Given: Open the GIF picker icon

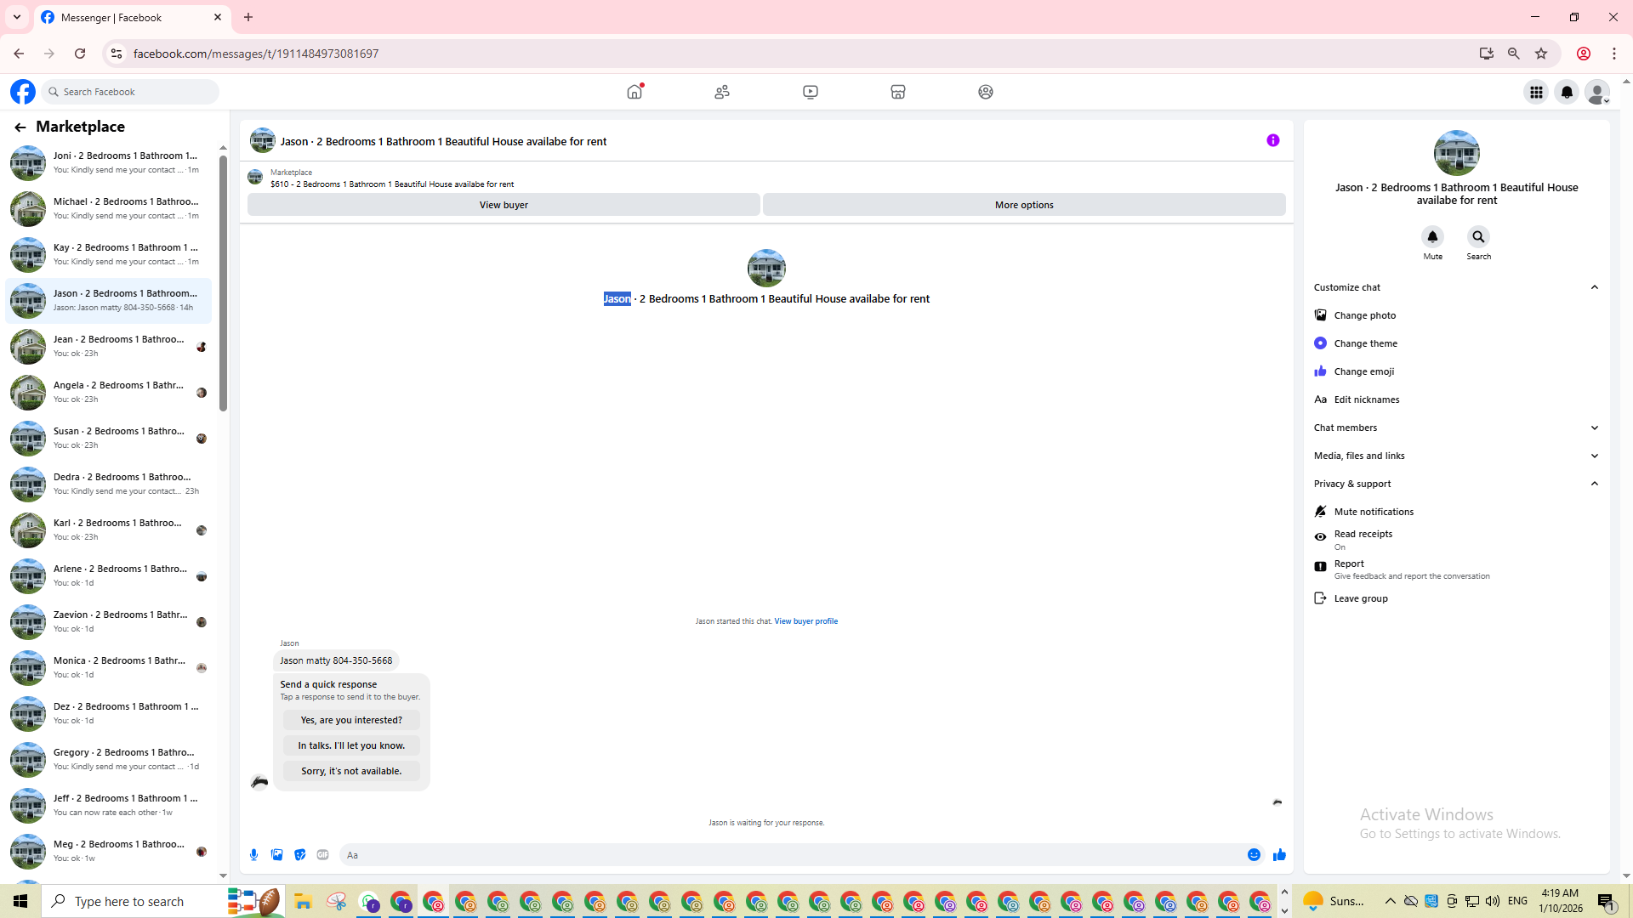Looking at the screenshot, I should [323, 855].
